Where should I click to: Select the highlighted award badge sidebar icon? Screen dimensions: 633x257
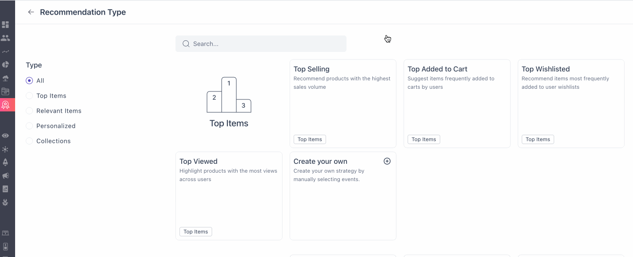click(5, 105)
